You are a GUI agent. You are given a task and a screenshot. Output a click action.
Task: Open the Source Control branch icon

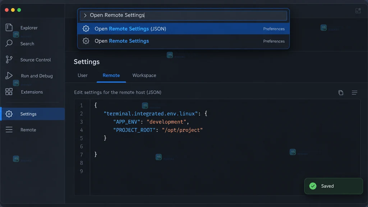coord(9,59)
